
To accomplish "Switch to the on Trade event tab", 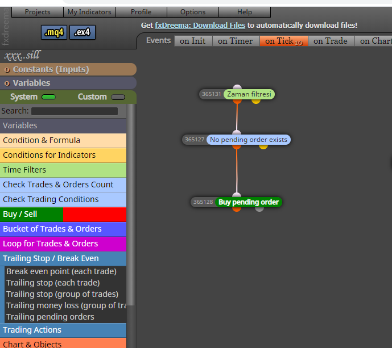I will pos(331,41).
